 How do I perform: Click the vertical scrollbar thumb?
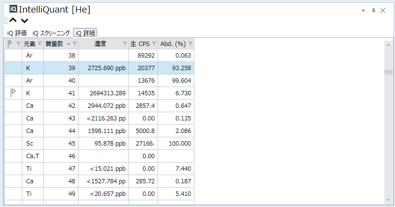(388, 72)
